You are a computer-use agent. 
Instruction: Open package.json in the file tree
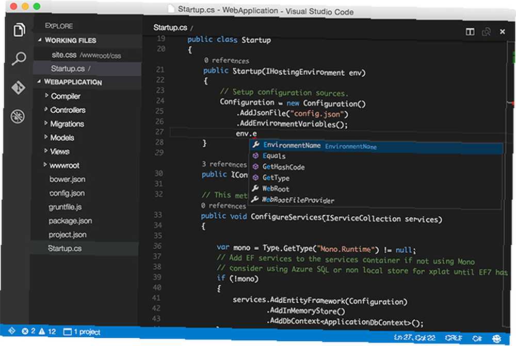(x=70, y=220)
